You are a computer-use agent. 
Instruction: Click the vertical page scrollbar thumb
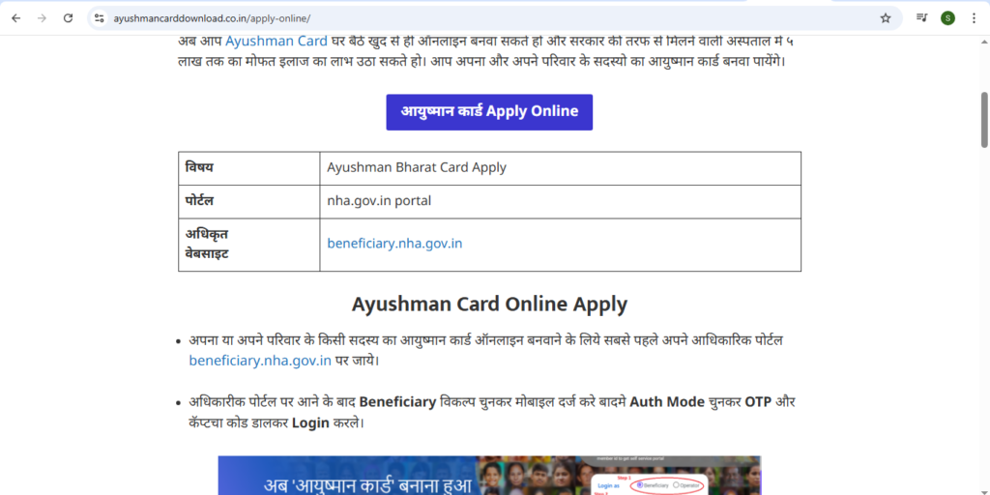coord(984,120)
